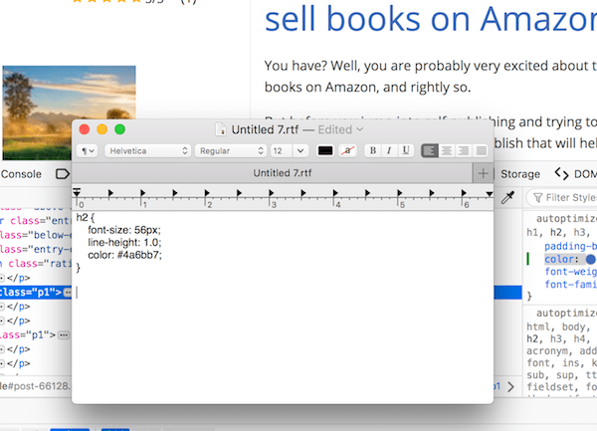Open the black text color swatch

coord(324,150)
